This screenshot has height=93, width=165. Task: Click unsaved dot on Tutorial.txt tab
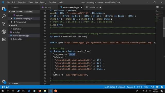pyautogui.click(x=100, y=7)
